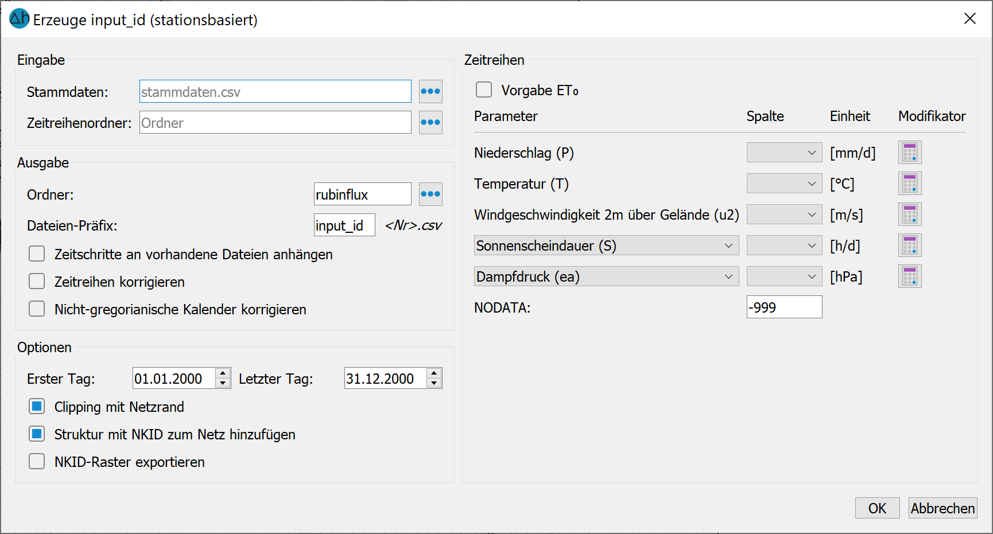Viewport: 993px width, 534px height.
Task: Open the Niederschlag (P) modifier calculator
Action: pyautogui.click(x=910, y=153)
